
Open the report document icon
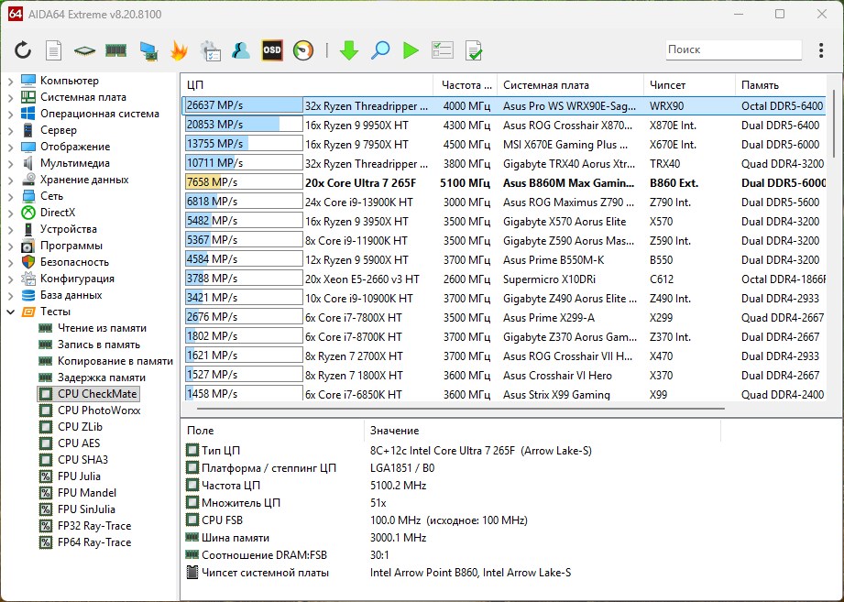(54, 50)
